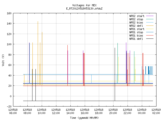Select the 'NPD1 bias' legend label
Viewport: 161px width, 120px height.
click(x=136, y=35)
